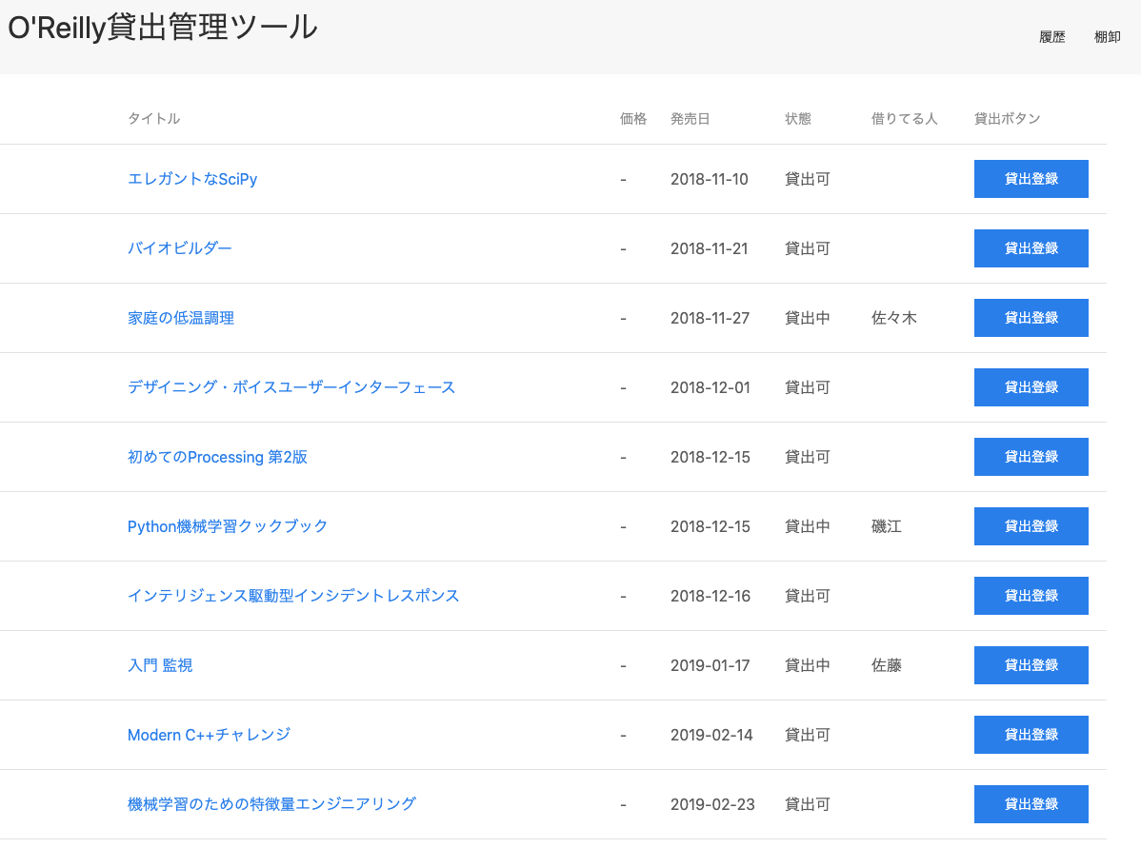This screenshot has height=848, width=1141.
Task: Select the date 2019-02-14
Action: coord(711,736)
